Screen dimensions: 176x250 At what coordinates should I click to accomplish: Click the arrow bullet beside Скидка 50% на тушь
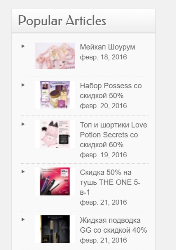coord(23,172)
